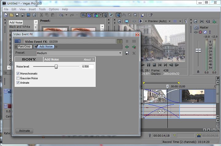Save the preset with floppy icon

click(x=127, y=53)
